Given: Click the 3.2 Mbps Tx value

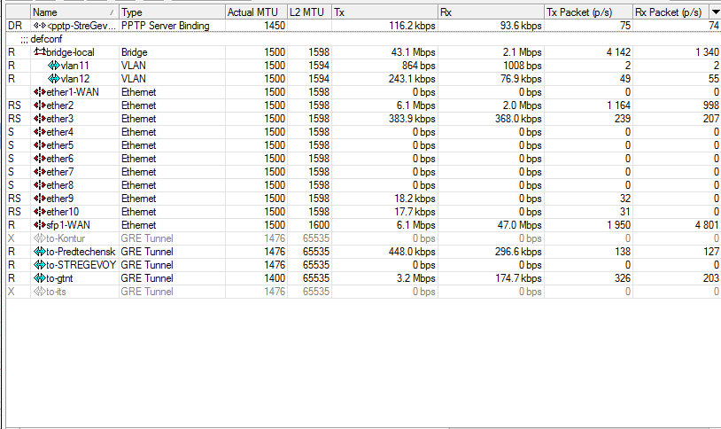Looking at the screenshot, I should tap(416, 279).
